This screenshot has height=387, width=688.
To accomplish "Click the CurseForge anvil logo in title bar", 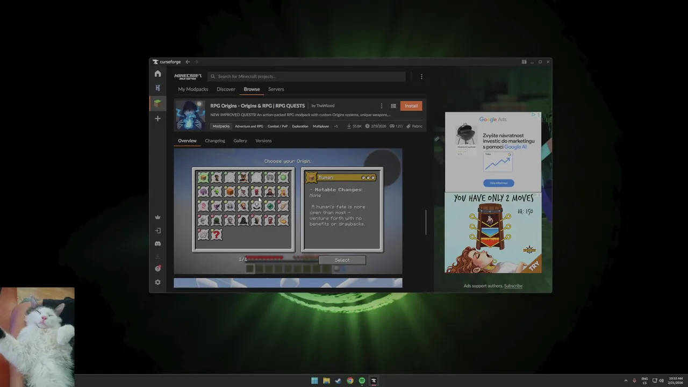I will (x=155, y=62).
